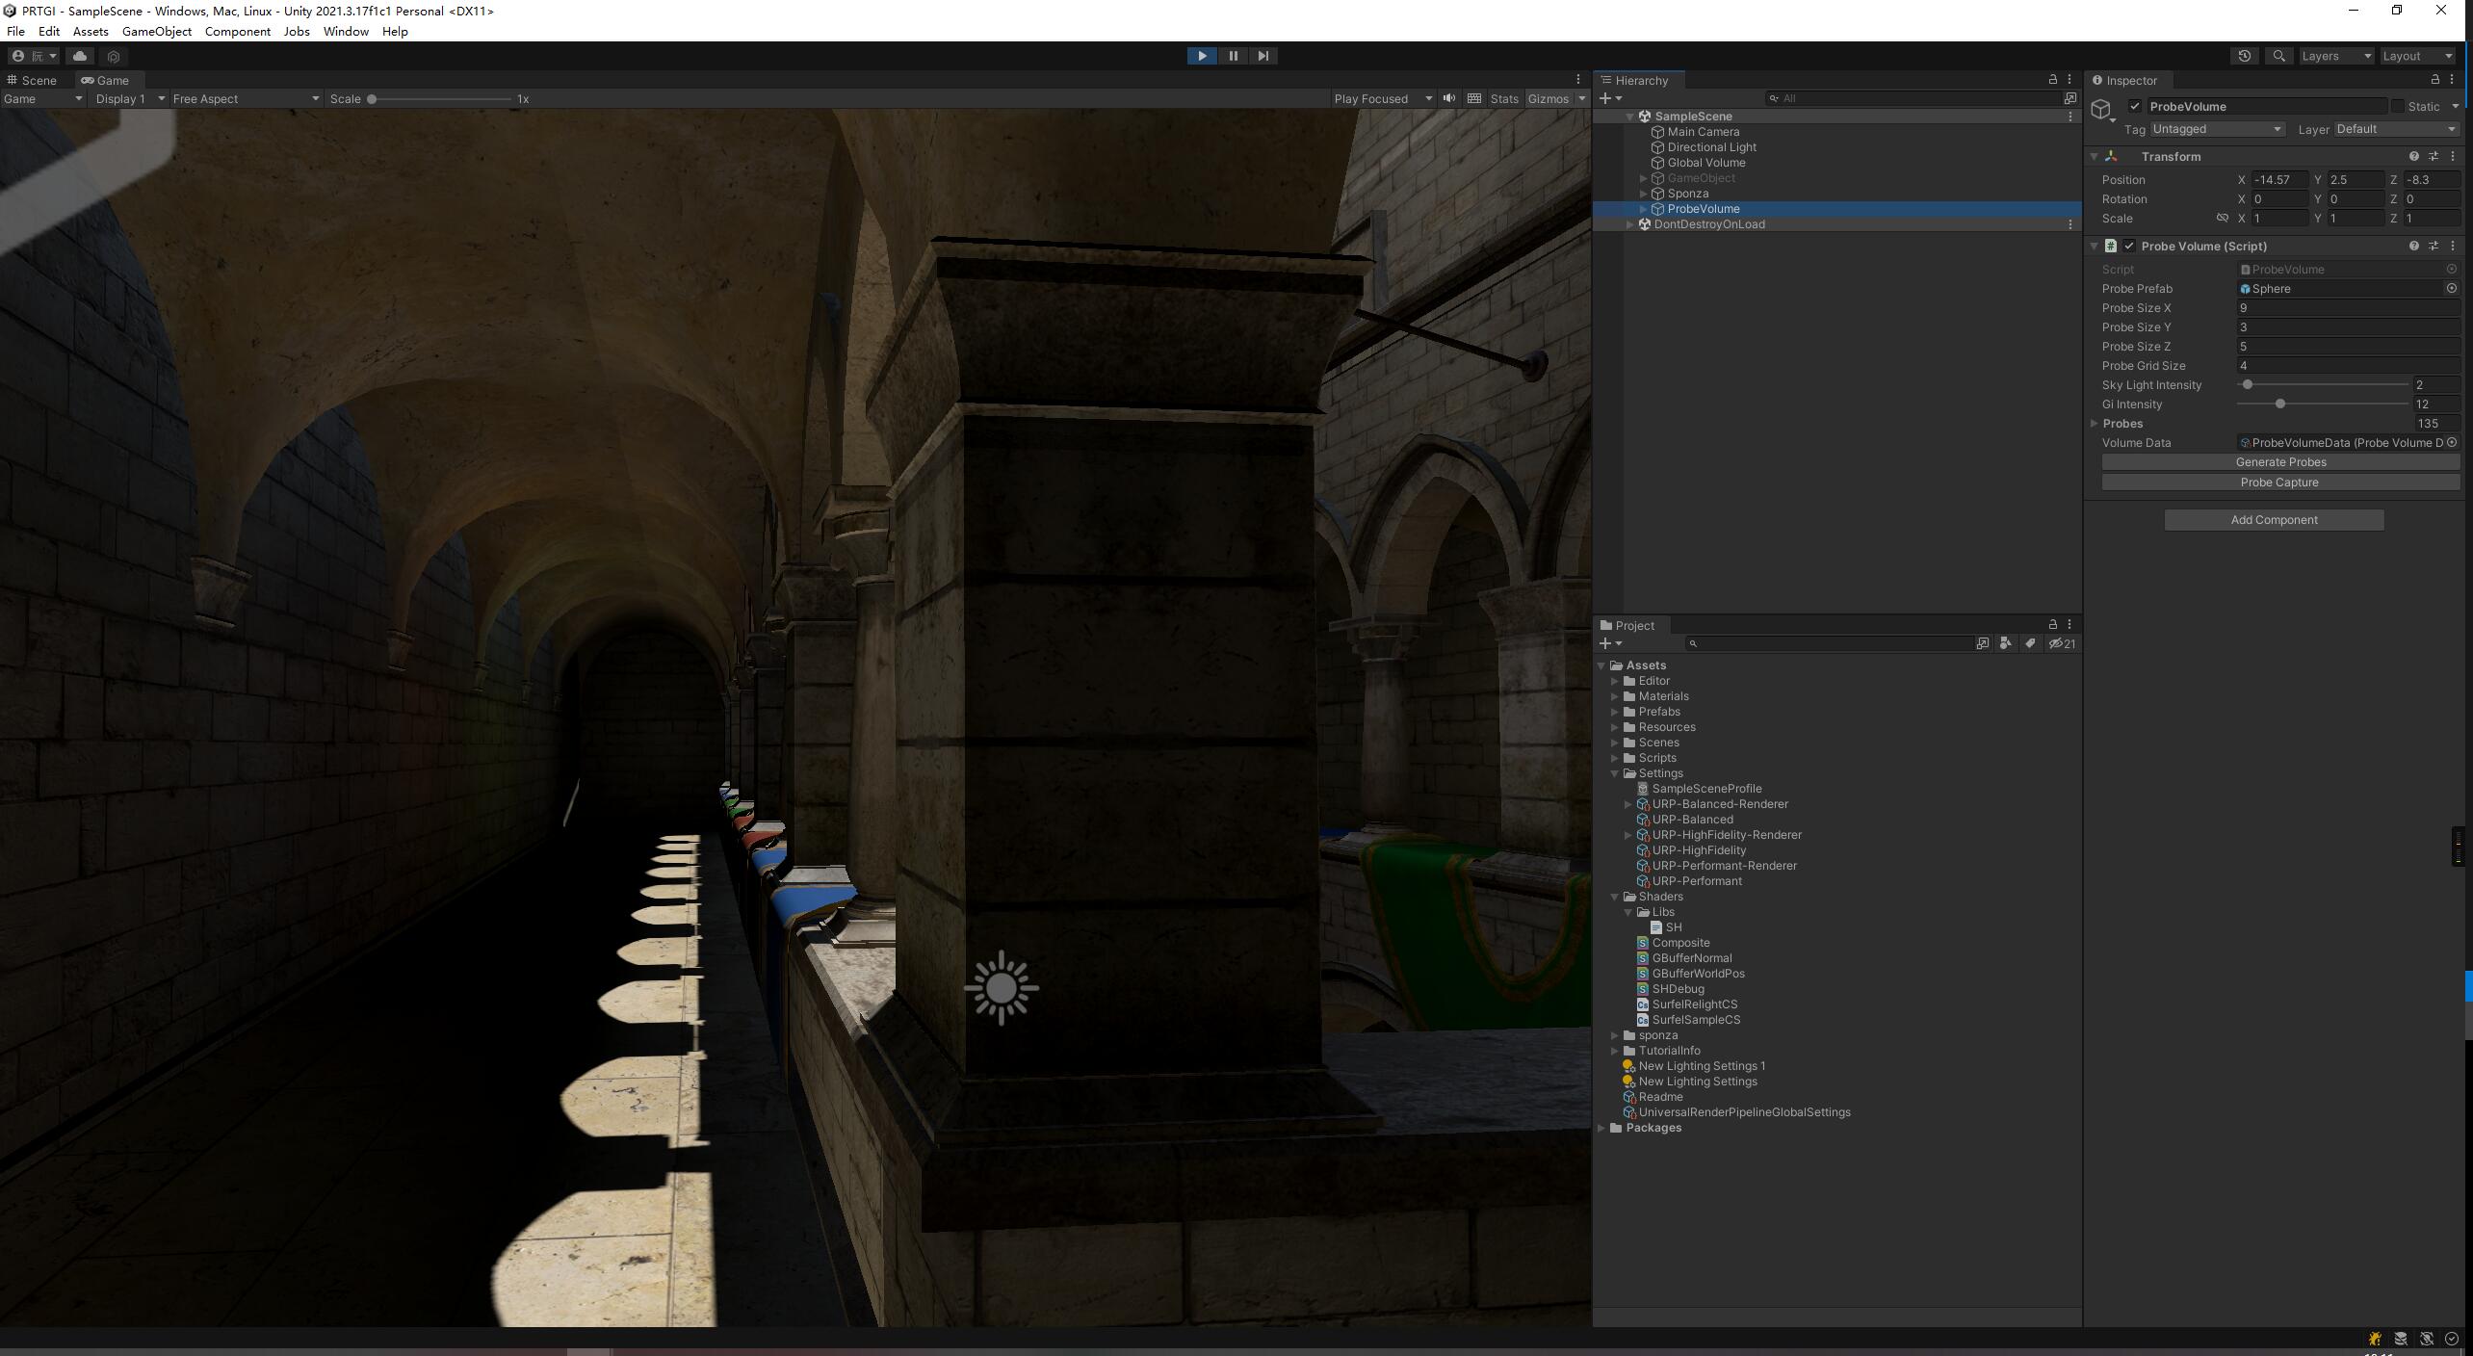Open the Probe Volume script kebab menu
The image size is (2473, 1356).
point(2453,246)
